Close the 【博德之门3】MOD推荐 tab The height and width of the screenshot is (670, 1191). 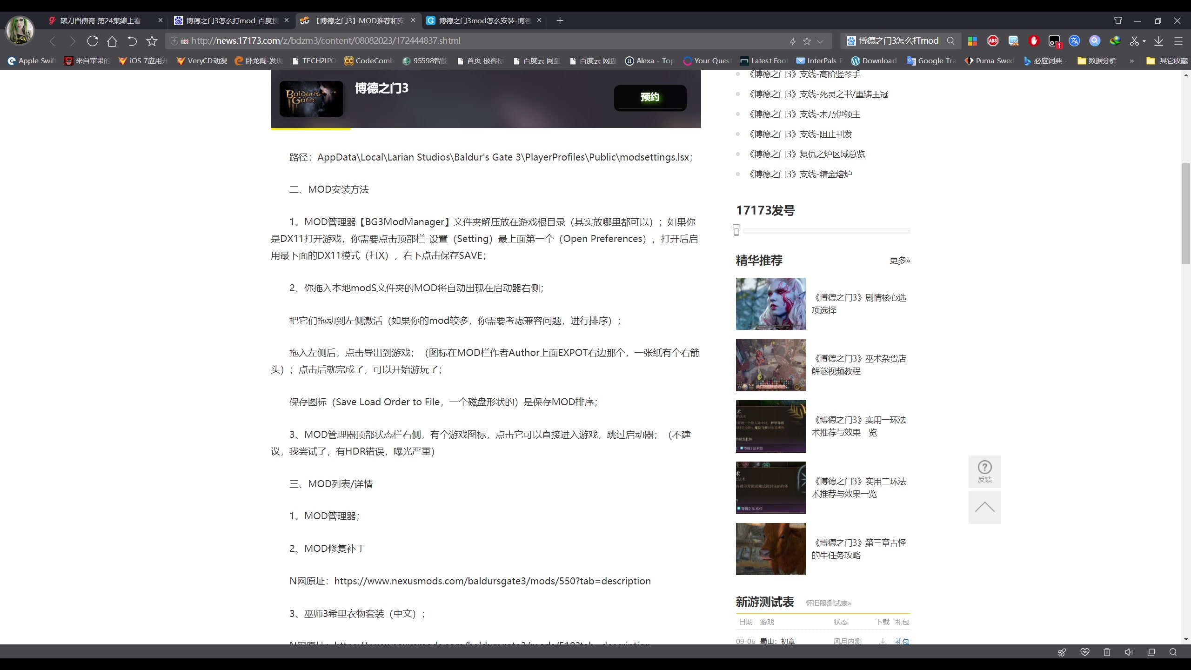pyautogui.click(x=413, y=20)
